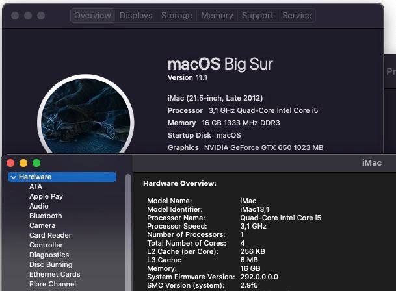This screenshot has height=291, width=396.
Task: Click the sidebar vertical scrollbar
Action: [128, 232]
